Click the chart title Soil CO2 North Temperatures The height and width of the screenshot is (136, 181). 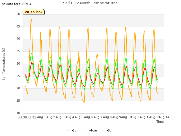coord(90,3)
